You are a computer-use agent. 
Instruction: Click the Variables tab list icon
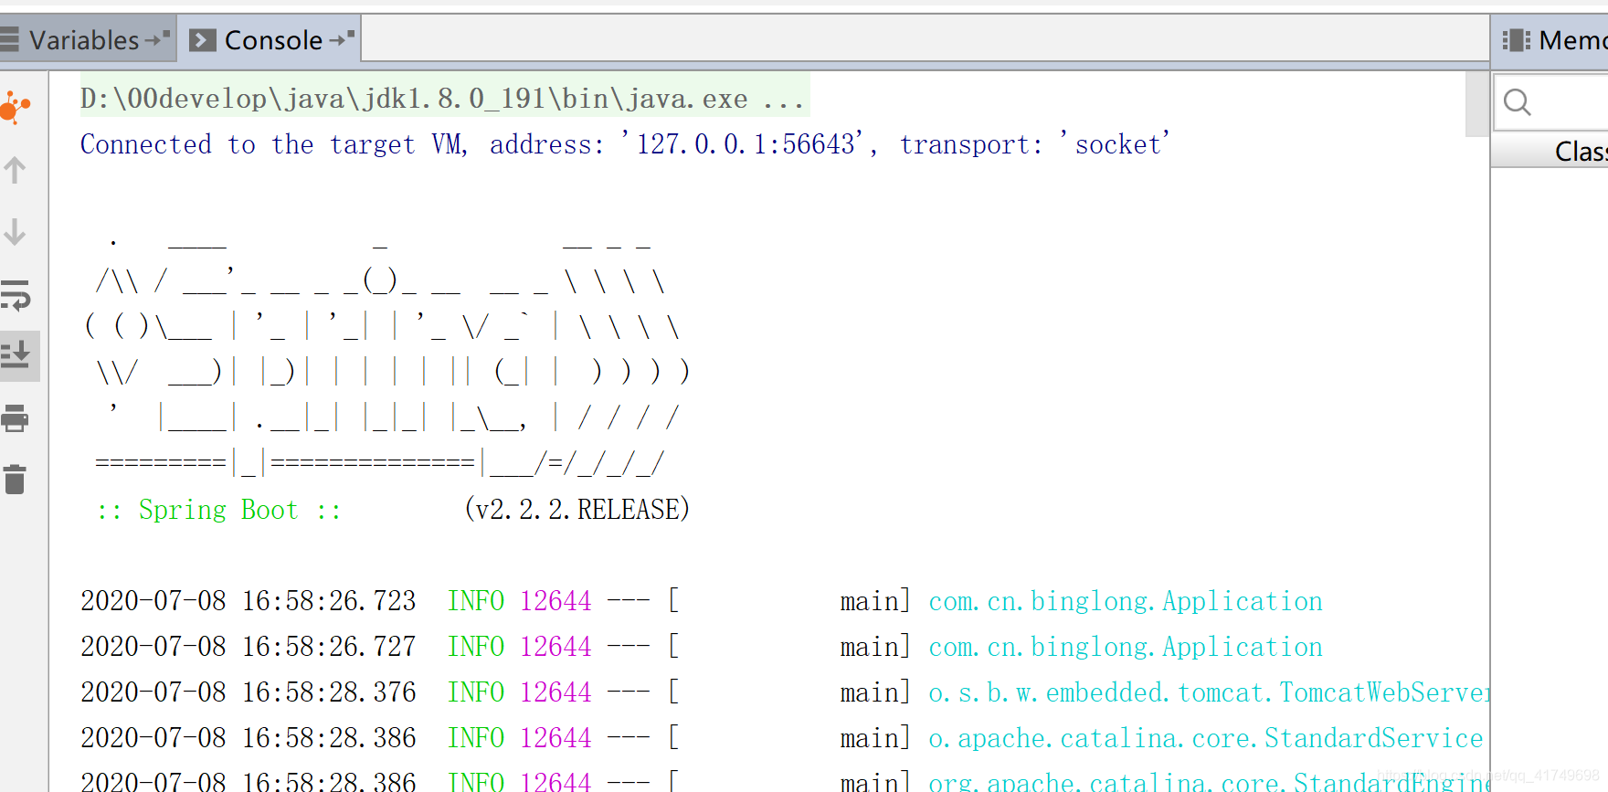pos(9,39)
